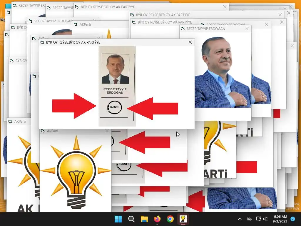Image resolution: width=301 pixels, height=226 pixels.
Task: Click the front window title BÝR OY REÝSE,BÝR OY AK PARTÝYE
Action: point(73,42)
